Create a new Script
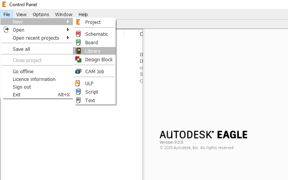This screenshot has width=288, height=180. pyautogui.click(x=94, y=92)
